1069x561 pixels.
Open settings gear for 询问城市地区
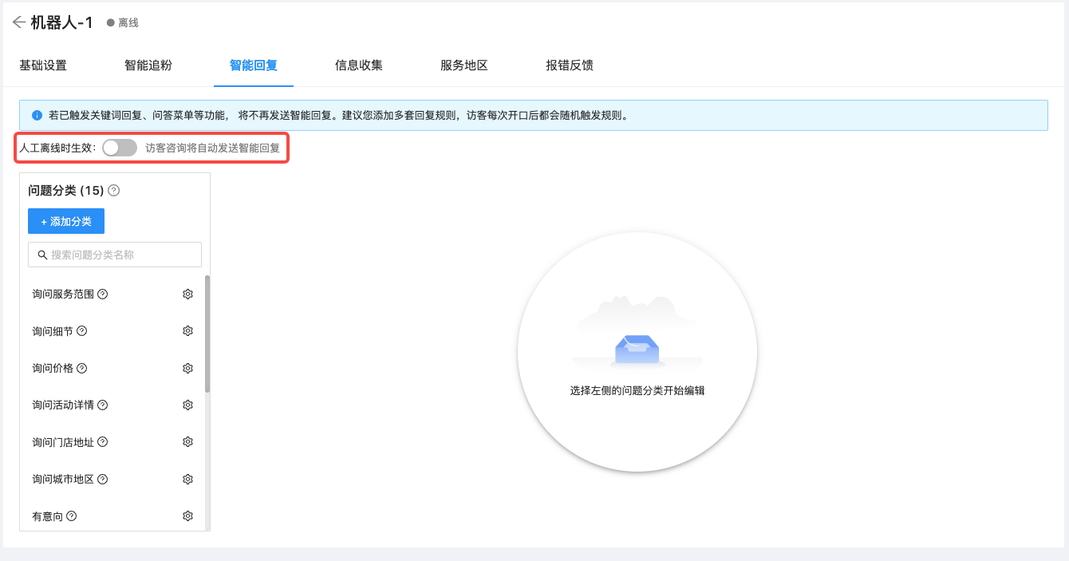tap(187, 479)
